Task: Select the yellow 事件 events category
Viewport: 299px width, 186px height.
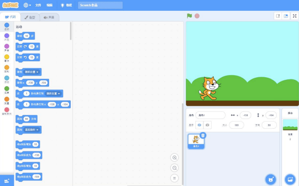Action: pos(7,58)
